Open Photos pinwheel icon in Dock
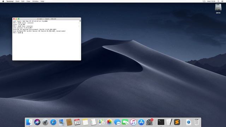Image resolution: width=226 pixels, height=127 pixels. coord(109,122)
